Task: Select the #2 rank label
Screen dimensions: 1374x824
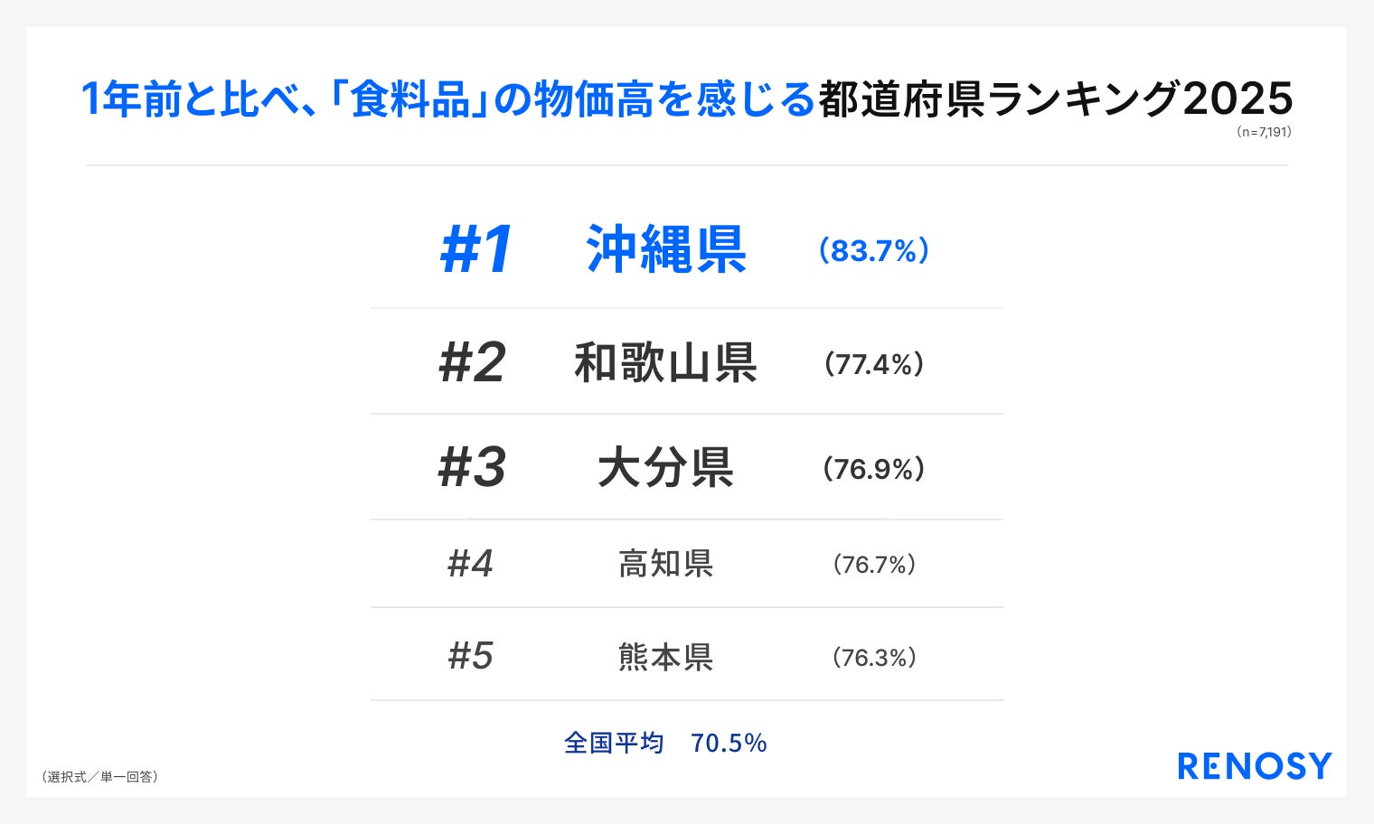Action: click(x=472, y=363)
